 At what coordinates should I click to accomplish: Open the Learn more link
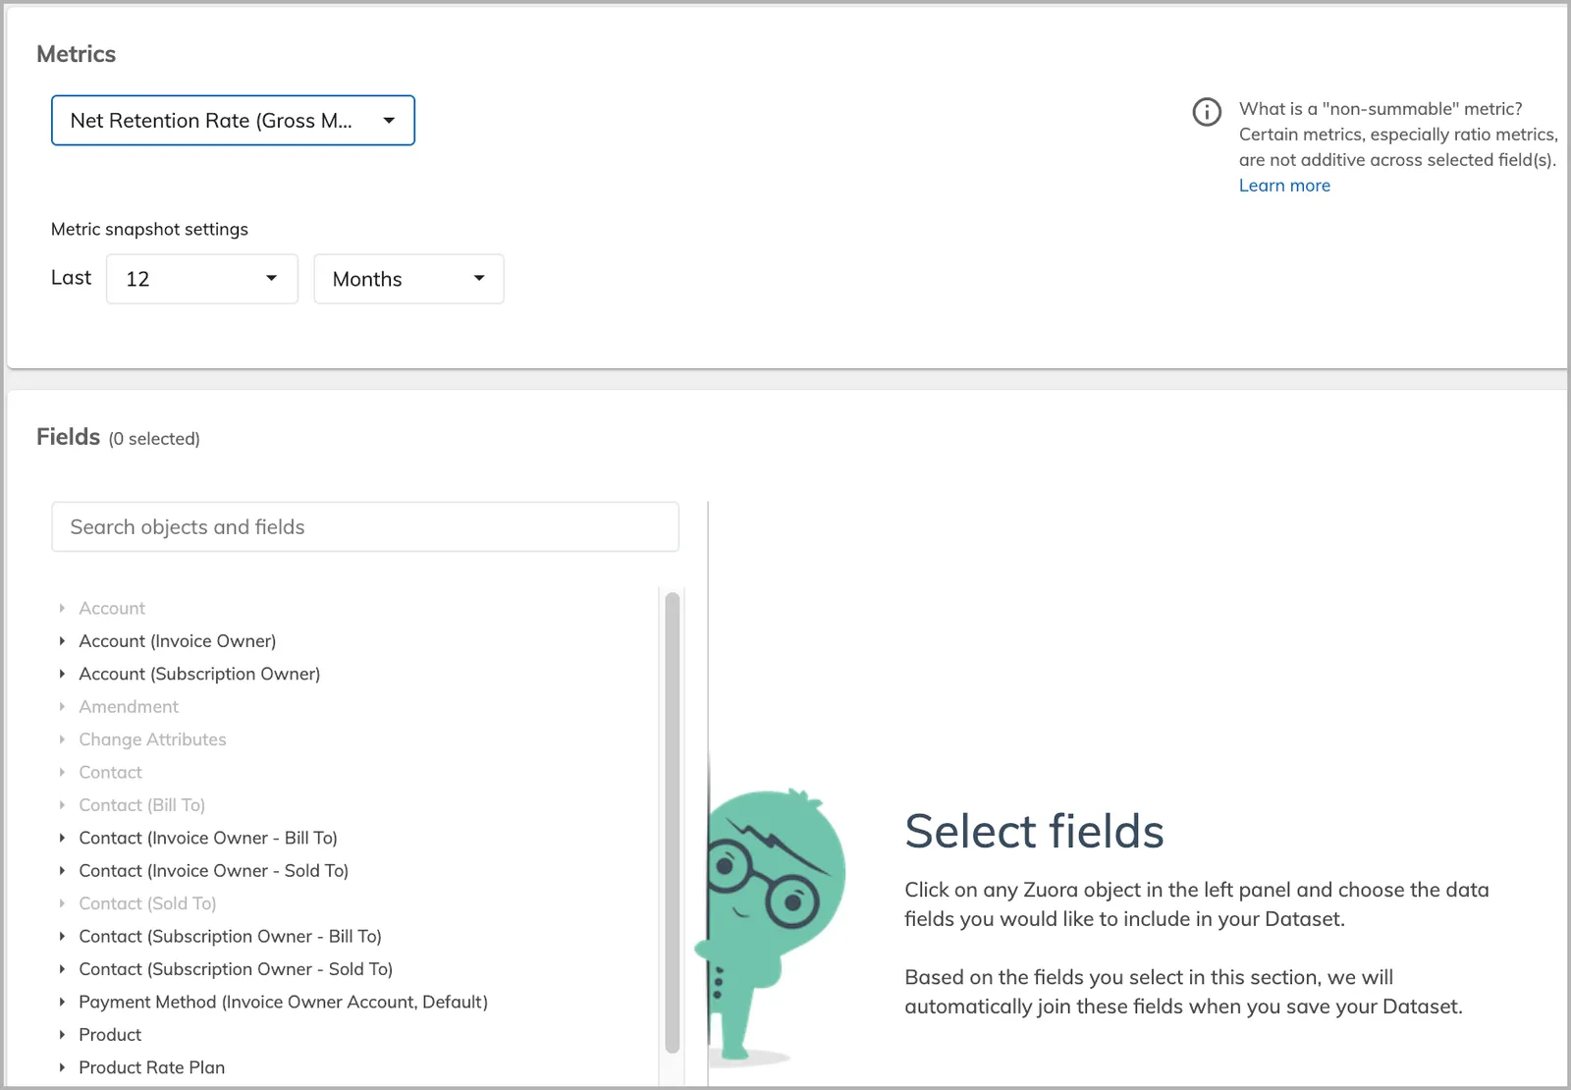(1284, 186)
